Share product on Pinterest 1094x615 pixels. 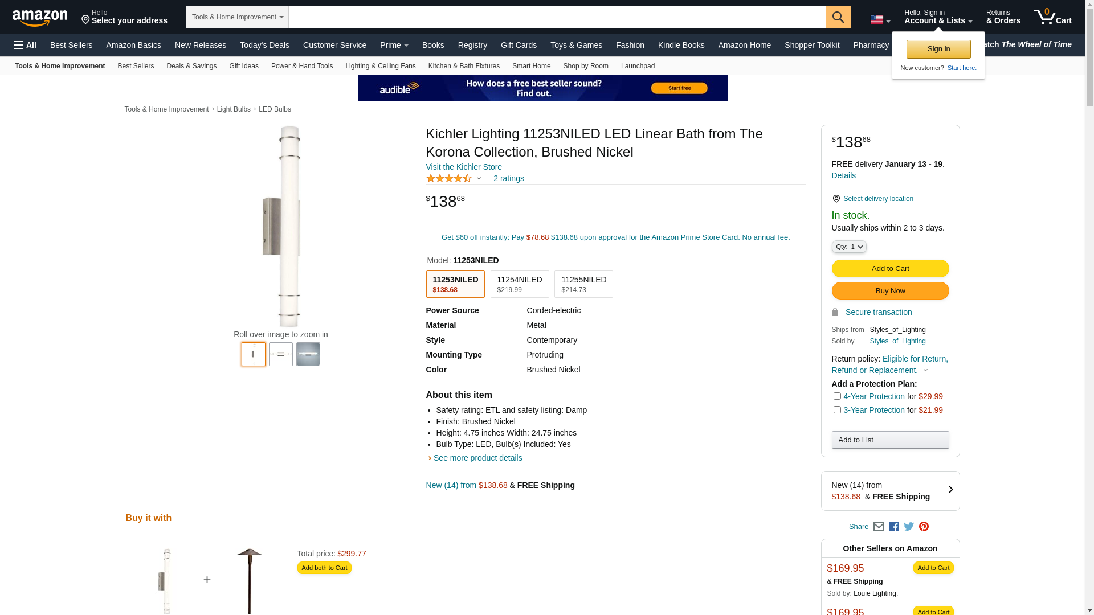point(924,527)
